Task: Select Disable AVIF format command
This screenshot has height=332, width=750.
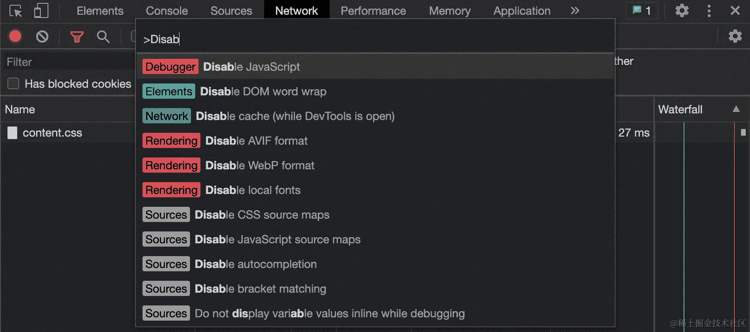Action: point(375,141)
